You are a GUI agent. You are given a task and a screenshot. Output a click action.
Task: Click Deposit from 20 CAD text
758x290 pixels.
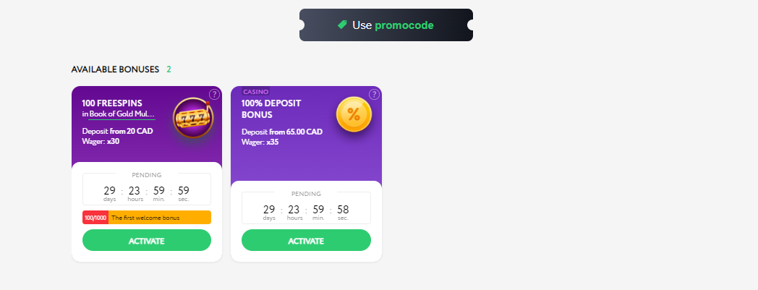(117, 131)
